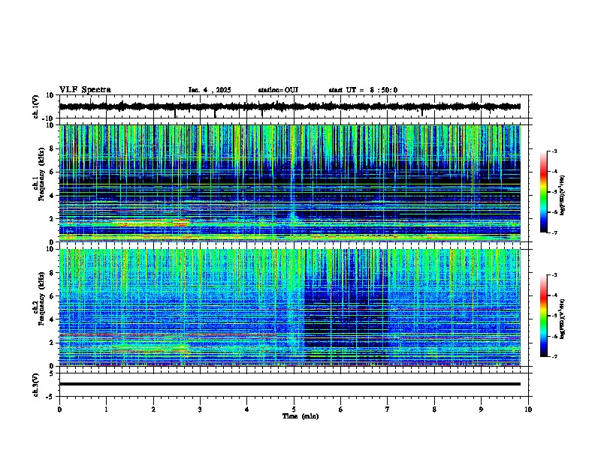Select the "station=OUI" header label
595x459 pixels.
(278, 90)
